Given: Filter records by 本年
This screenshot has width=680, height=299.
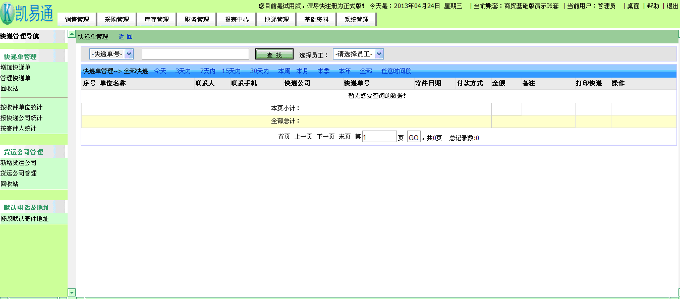Looking at the screenshot, I should [x=345, y=71].
